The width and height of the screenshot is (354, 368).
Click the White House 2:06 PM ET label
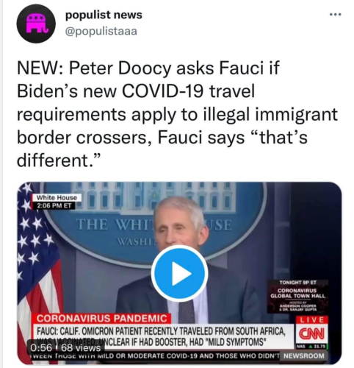(x=57, y=202)
